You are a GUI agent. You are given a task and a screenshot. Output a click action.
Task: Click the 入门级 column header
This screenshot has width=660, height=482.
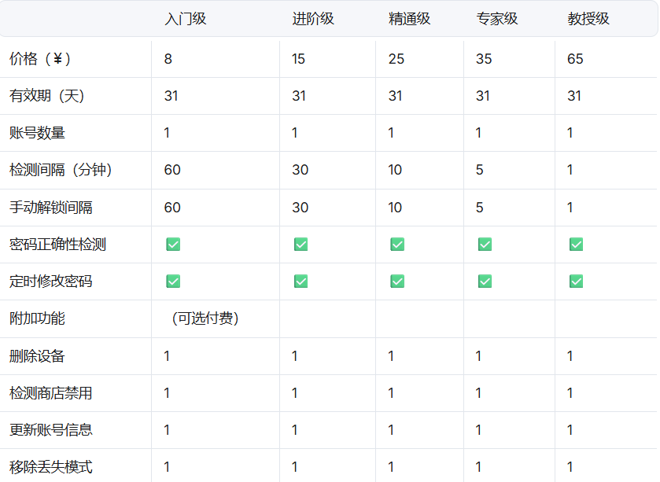(x=185, y=19)
